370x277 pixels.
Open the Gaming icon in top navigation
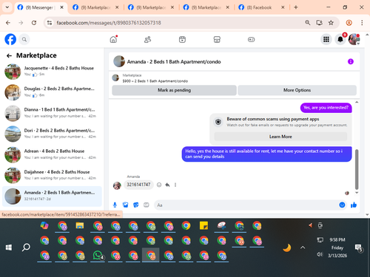251,39
